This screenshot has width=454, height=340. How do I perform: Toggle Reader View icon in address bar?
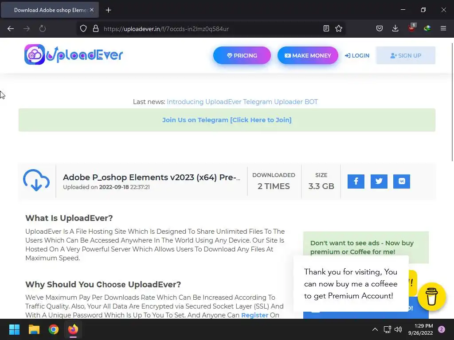(326, 28)
